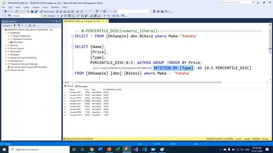Select Always On High Availability tree item
Viewport: 273px width, 153px height.
click(x=23, y=58)
